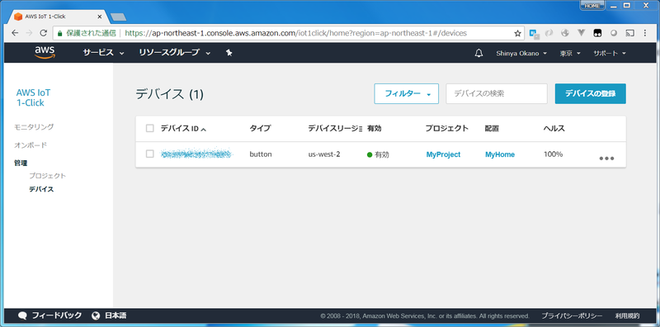Bookmark this page with the star icon
660x327 pixels.
click(x=518, y=33)
